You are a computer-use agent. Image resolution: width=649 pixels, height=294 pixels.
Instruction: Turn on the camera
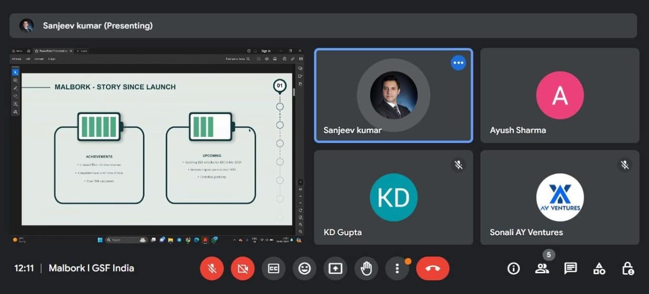[243, 269]
